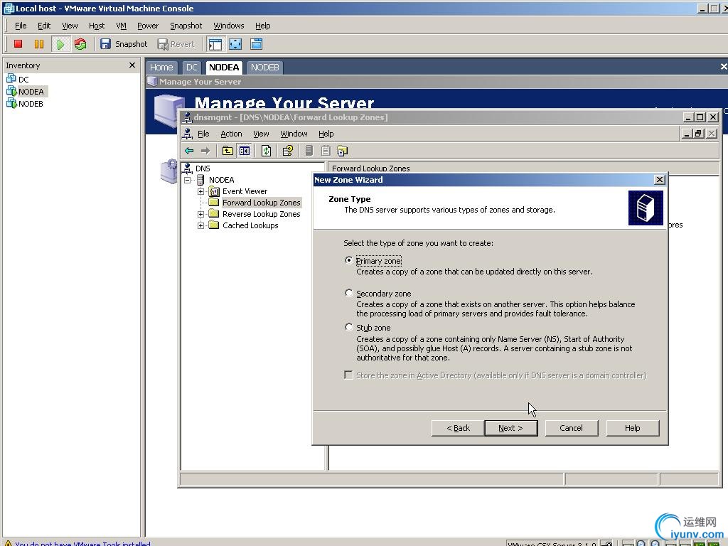Select the Cached Lookups tree item
Screen dimensions: 728x546
coord(250,225)
